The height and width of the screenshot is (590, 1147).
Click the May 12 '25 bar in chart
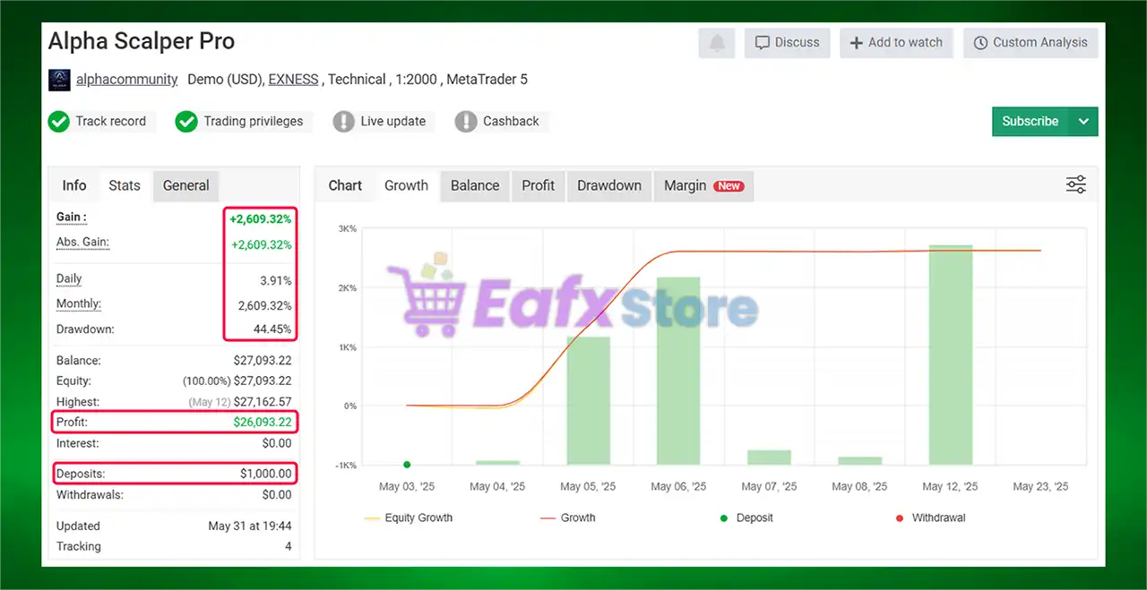[951, 355]
